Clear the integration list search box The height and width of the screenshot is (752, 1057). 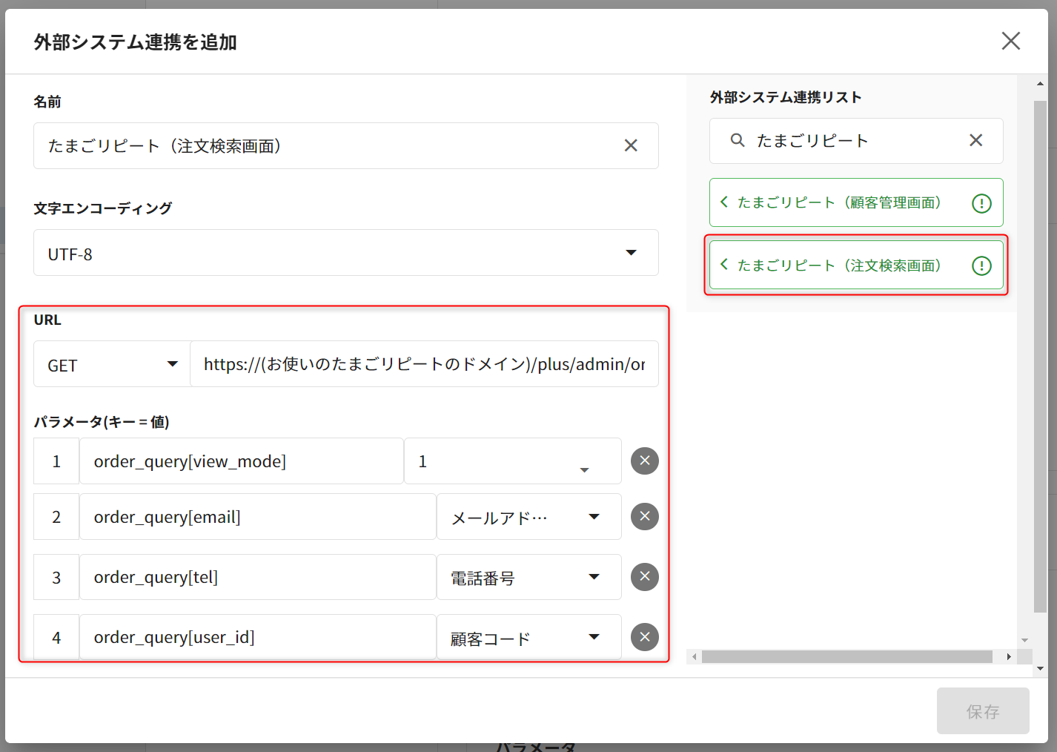(x=975, y=140)
